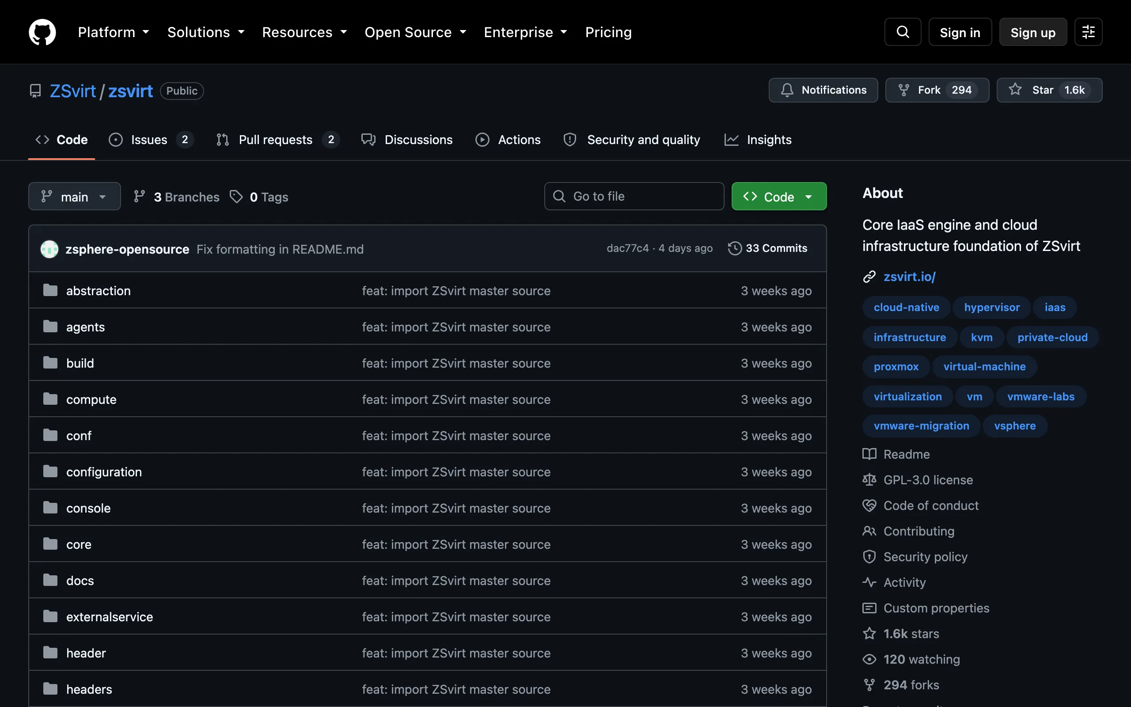Open the search magnifier button
Screen dimensions: 1131x707
tap(903, 32)
